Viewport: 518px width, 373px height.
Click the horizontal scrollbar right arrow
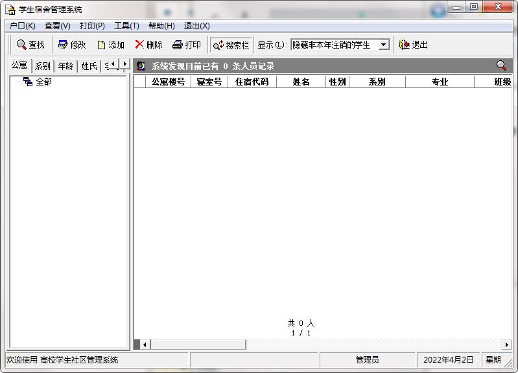point(507,345)
